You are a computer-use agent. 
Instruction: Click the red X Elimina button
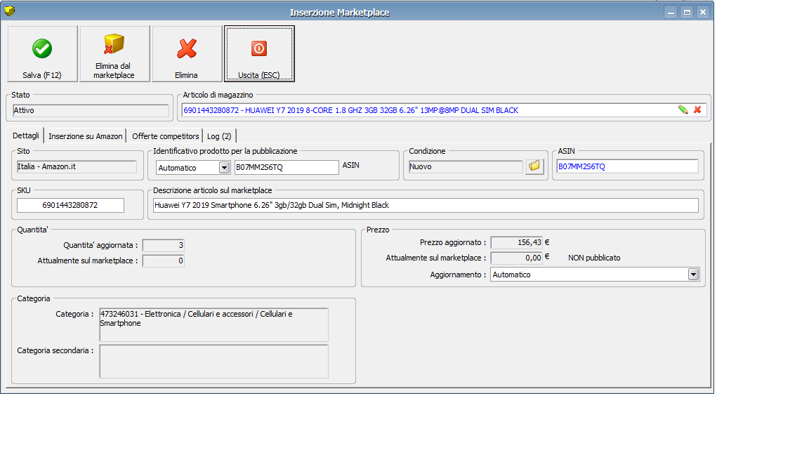pyautogui.click(x=187, y=53)
